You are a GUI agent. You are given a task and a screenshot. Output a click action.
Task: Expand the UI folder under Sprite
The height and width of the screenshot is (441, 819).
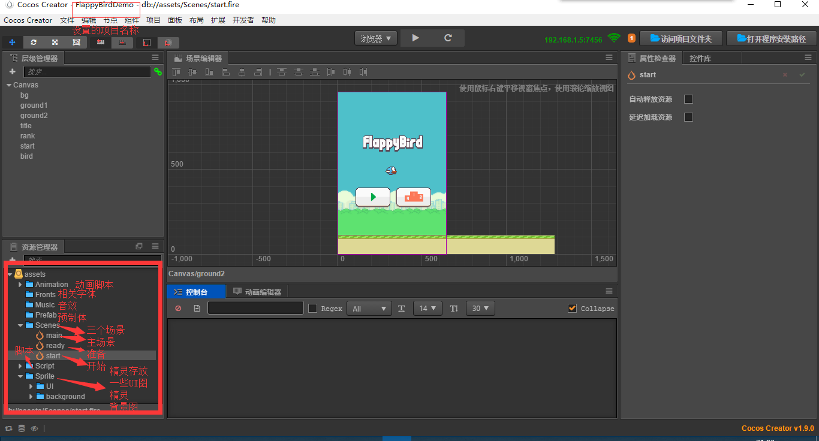tap(31, 386)
